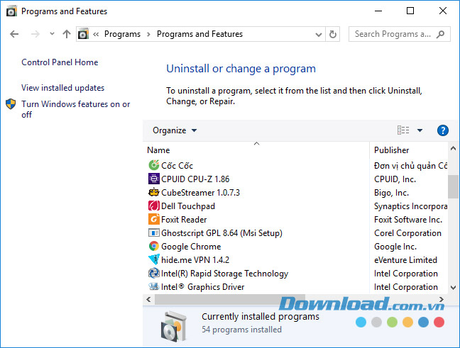The width and height of the screenshot is (460, 348).
Task: Click the Foxit Reader icon
Action: pyautogui.click(x=154, y=219)
